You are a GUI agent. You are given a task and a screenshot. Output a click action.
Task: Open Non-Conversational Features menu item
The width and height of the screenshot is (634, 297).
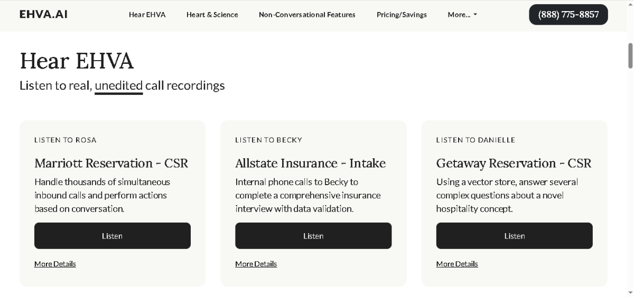coord(307,15)
